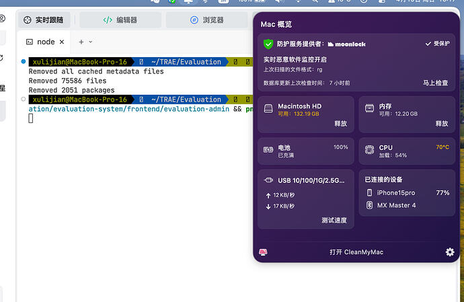Image resolution: width=464 pixels, height=302 pixels.
Task: Click the iPhone15pro device icon
Action: tap(369, 193)
